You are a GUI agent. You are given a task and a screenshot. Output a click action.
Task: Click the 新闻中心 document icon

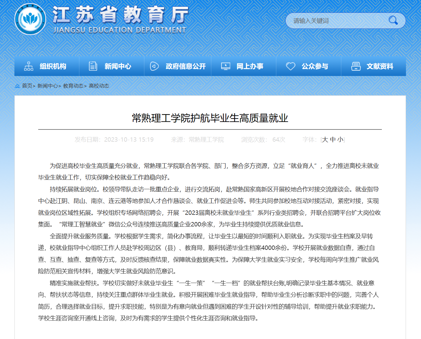pos(93,66)
